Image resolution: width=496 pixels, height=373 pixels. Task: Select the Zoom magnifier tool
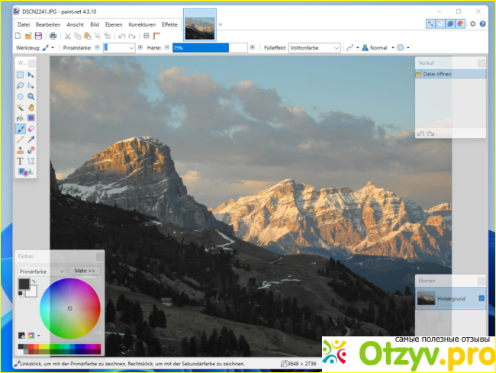pyautogui.click(x=31, y=97)
